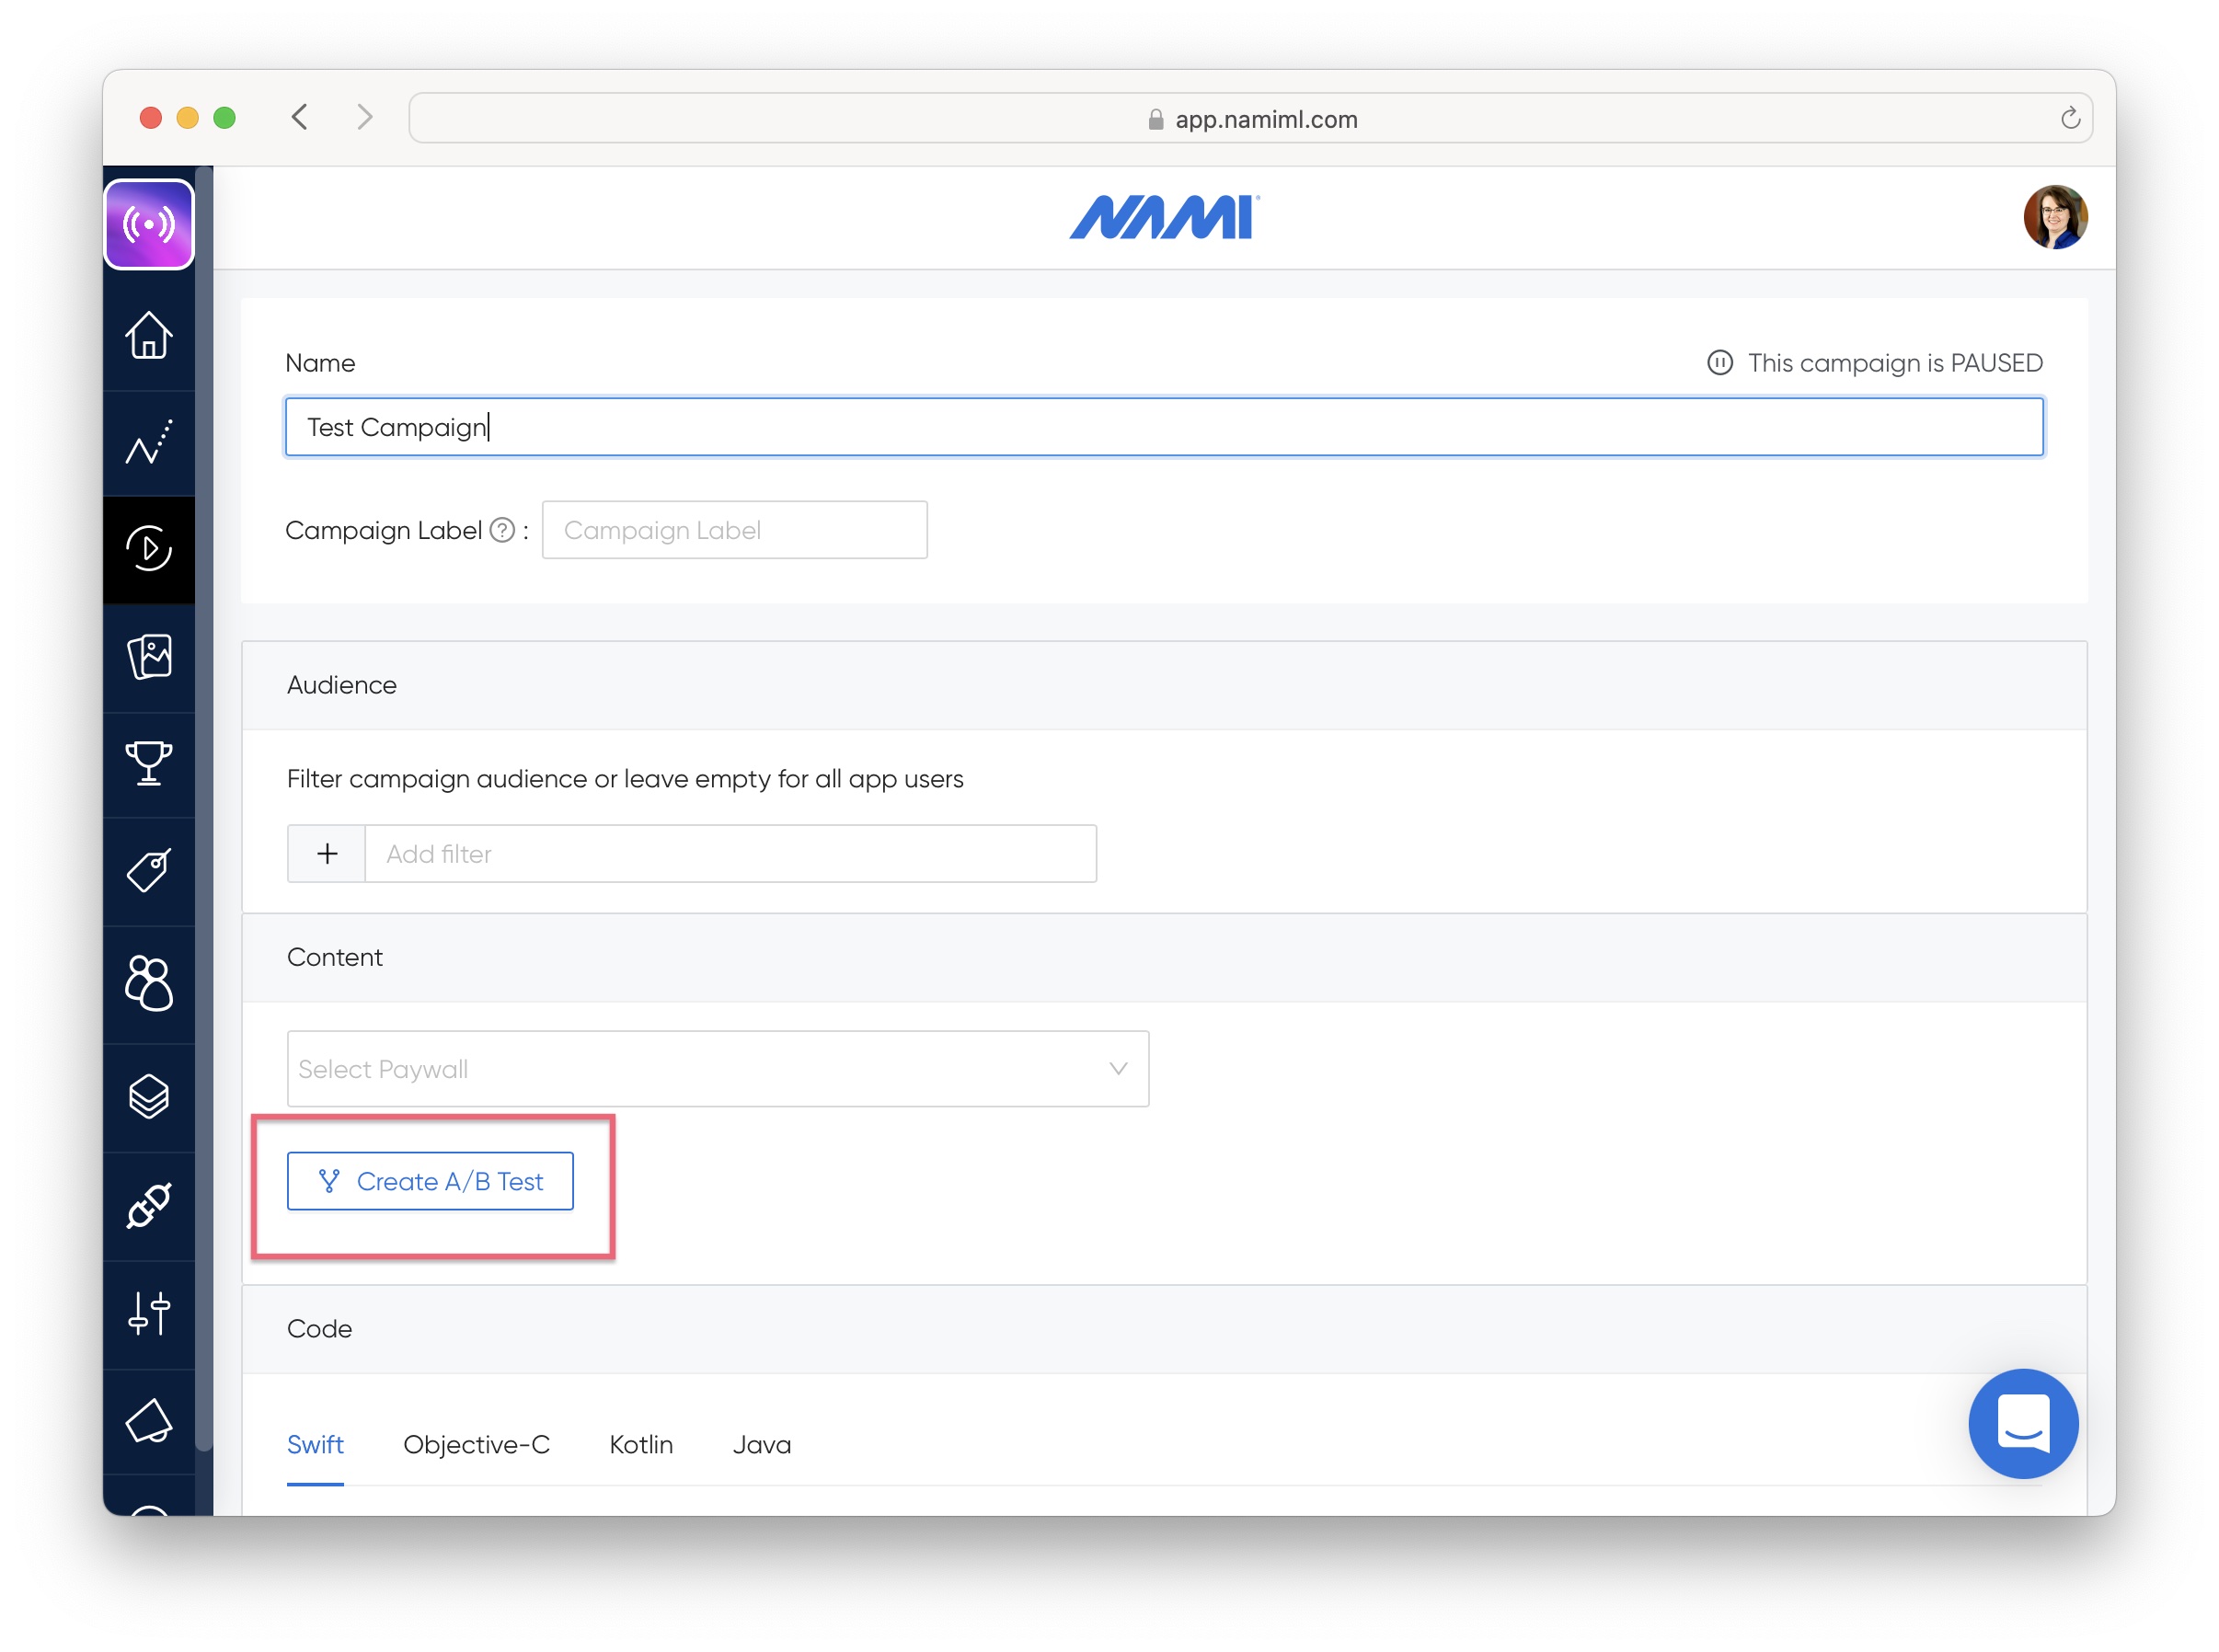Viewport: 2219px width, 1652px height.
Task: Click the stacked layers icon in sidebar
Action: [x=149, y=1096]
